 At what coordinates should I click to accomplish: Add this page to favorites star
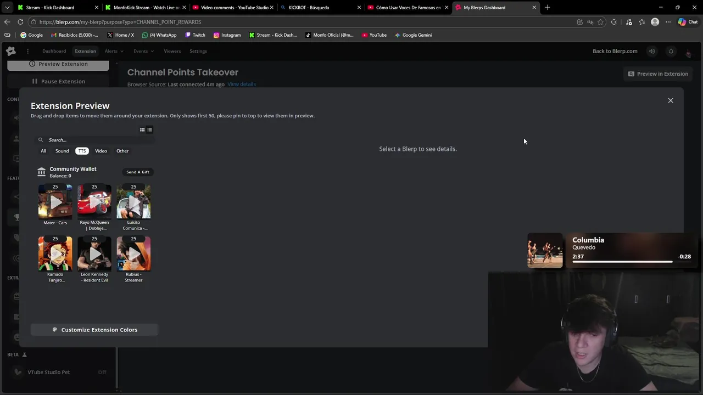pos(600,22)
